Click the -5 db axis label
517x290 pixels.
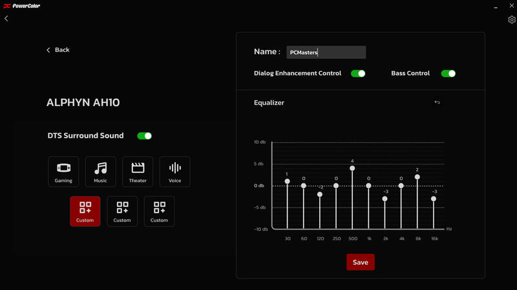260,207
